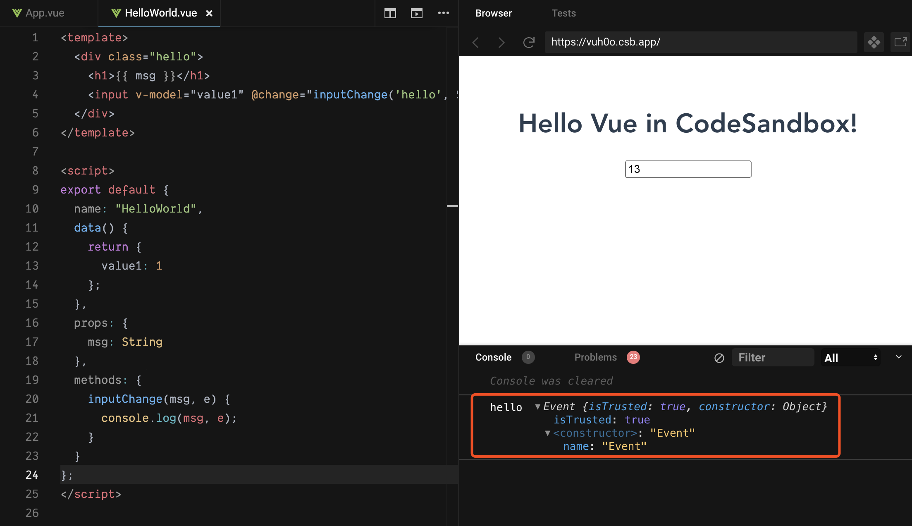
Task: Click line number 24 in the gutter
Action: pos(32,475)
